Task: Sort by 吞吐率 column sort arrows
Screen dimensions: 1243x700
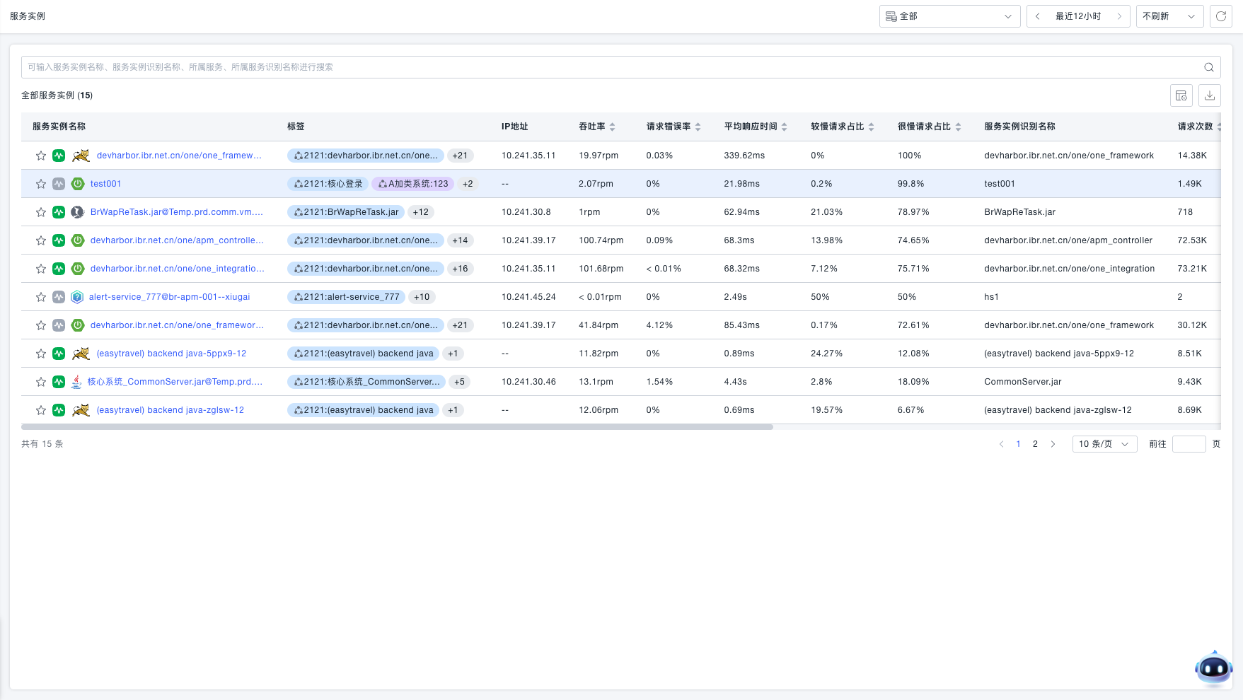Action: tap(613, 127)
